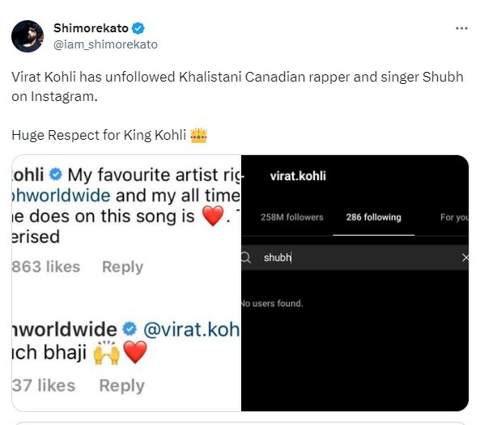Click Shimorekato's blue verified badge
The height and width of the screenshot is (425, 480).
(138, 28)
